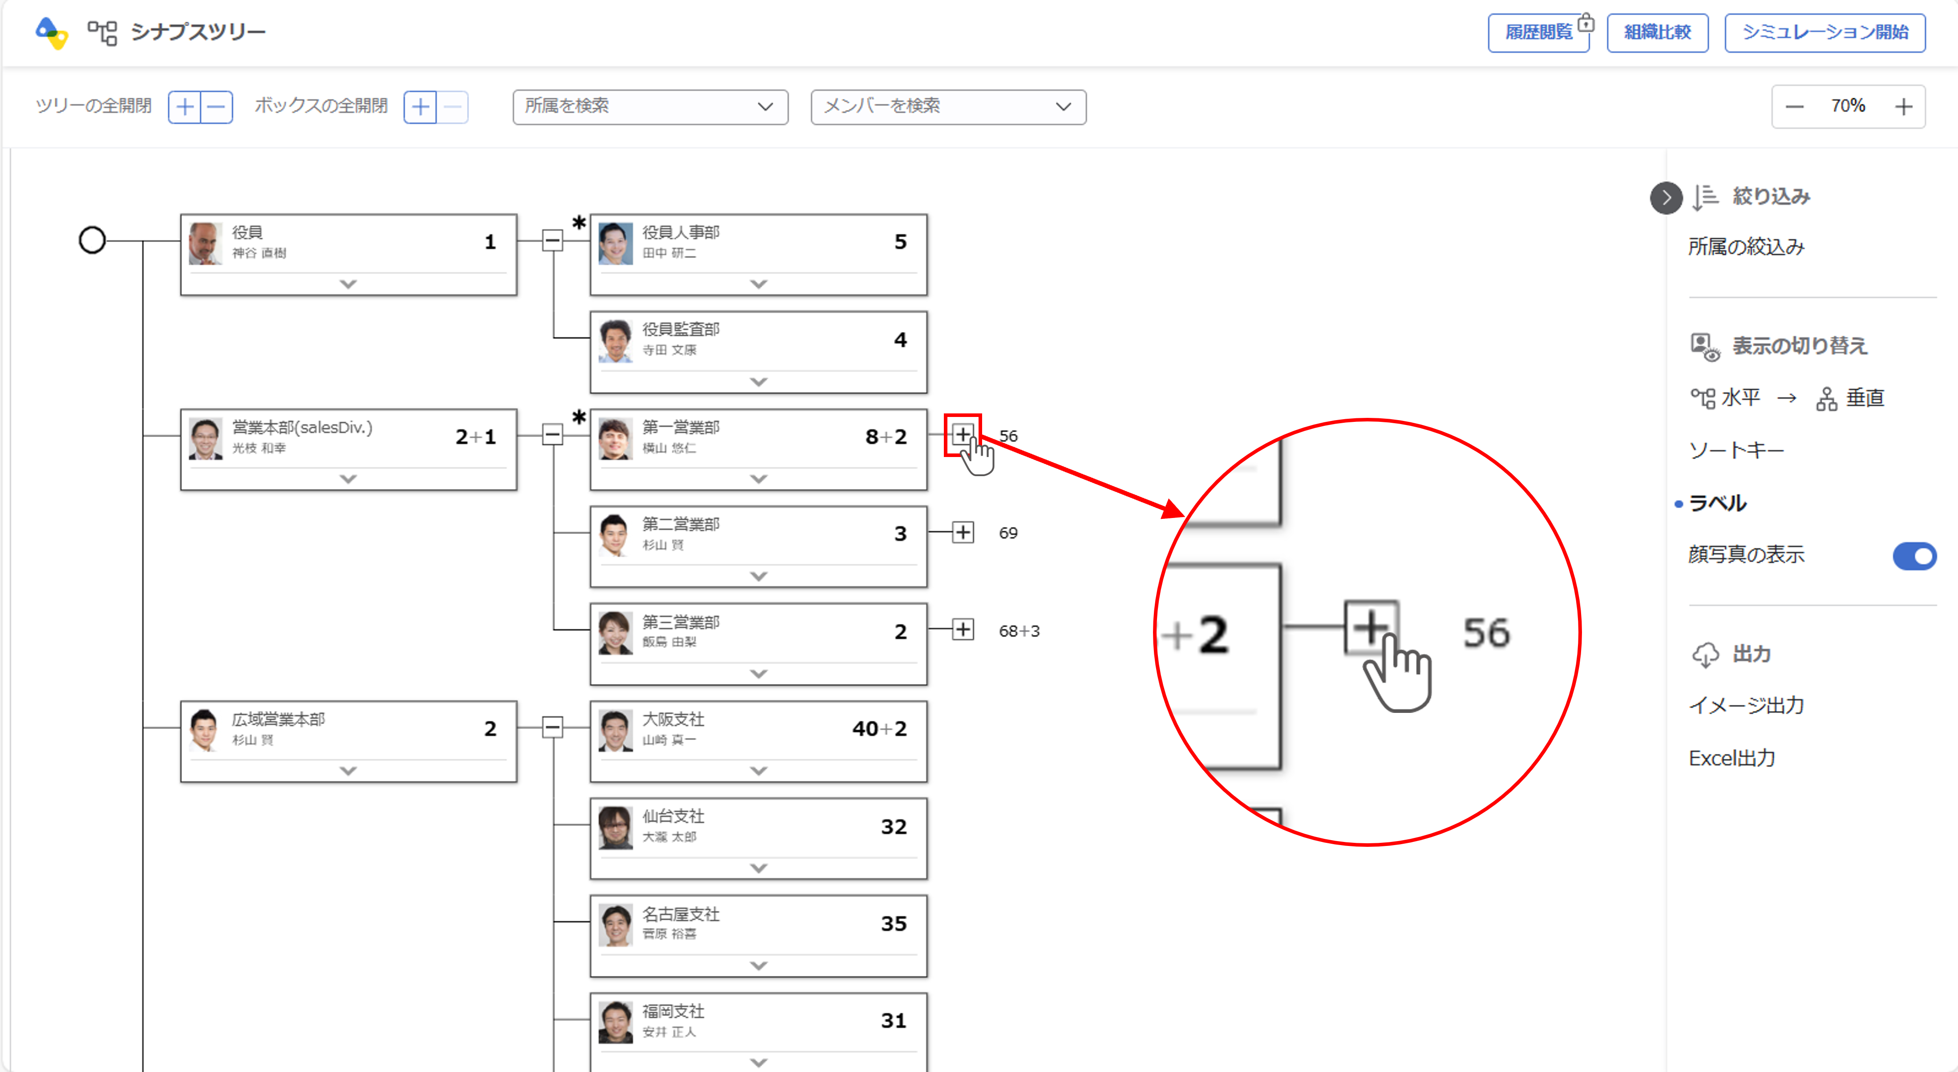Click the tree expand-all plus icon
This screenshot has width=1958, height=1072.
pos(185,106)
